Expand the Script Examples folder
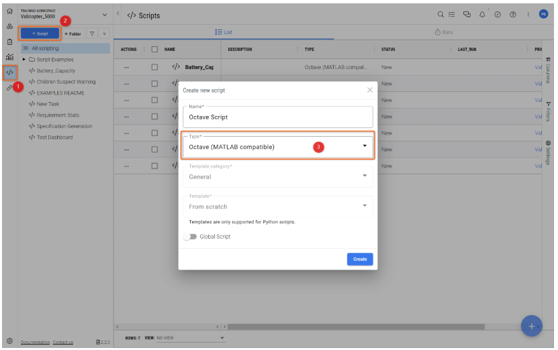The image size is (558, 350). point(25,60)
